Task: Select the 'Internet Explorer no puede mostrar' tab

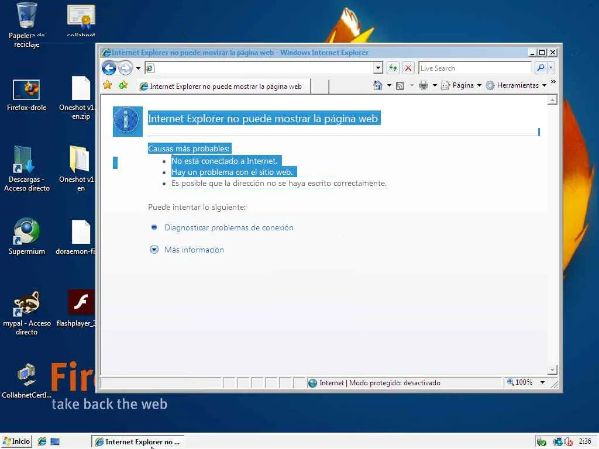Action: [224, 87]
